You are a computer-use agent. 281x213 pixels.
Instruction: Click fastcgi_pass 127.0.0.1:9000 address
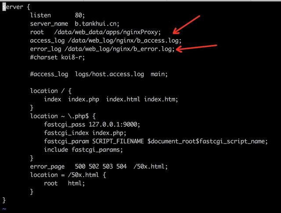click(114, 125)
